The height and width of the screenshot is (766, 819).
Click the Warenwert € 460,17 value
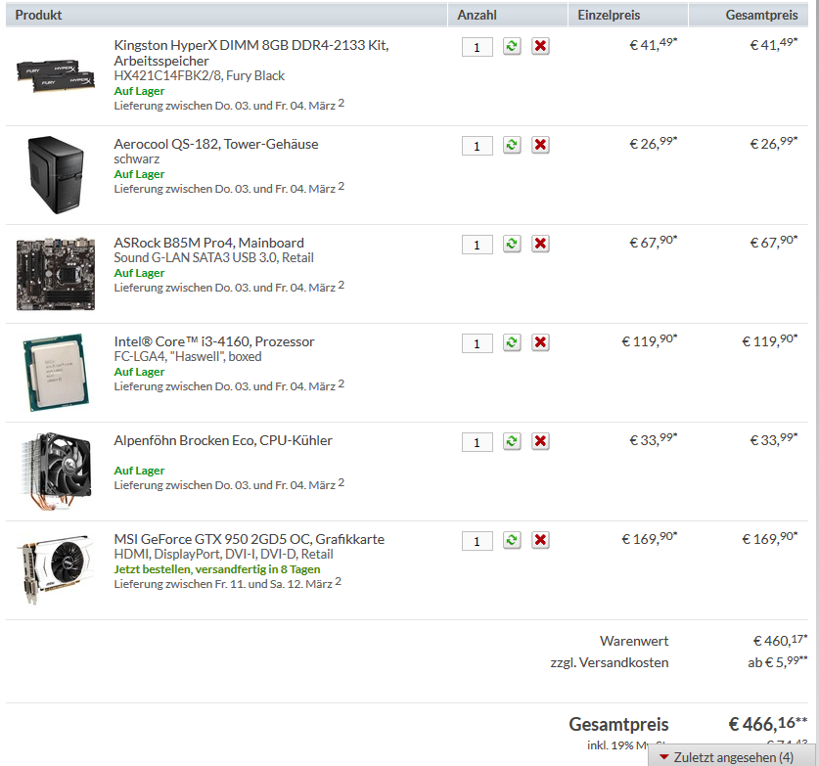pyautogui.click(x=780, y=640)
